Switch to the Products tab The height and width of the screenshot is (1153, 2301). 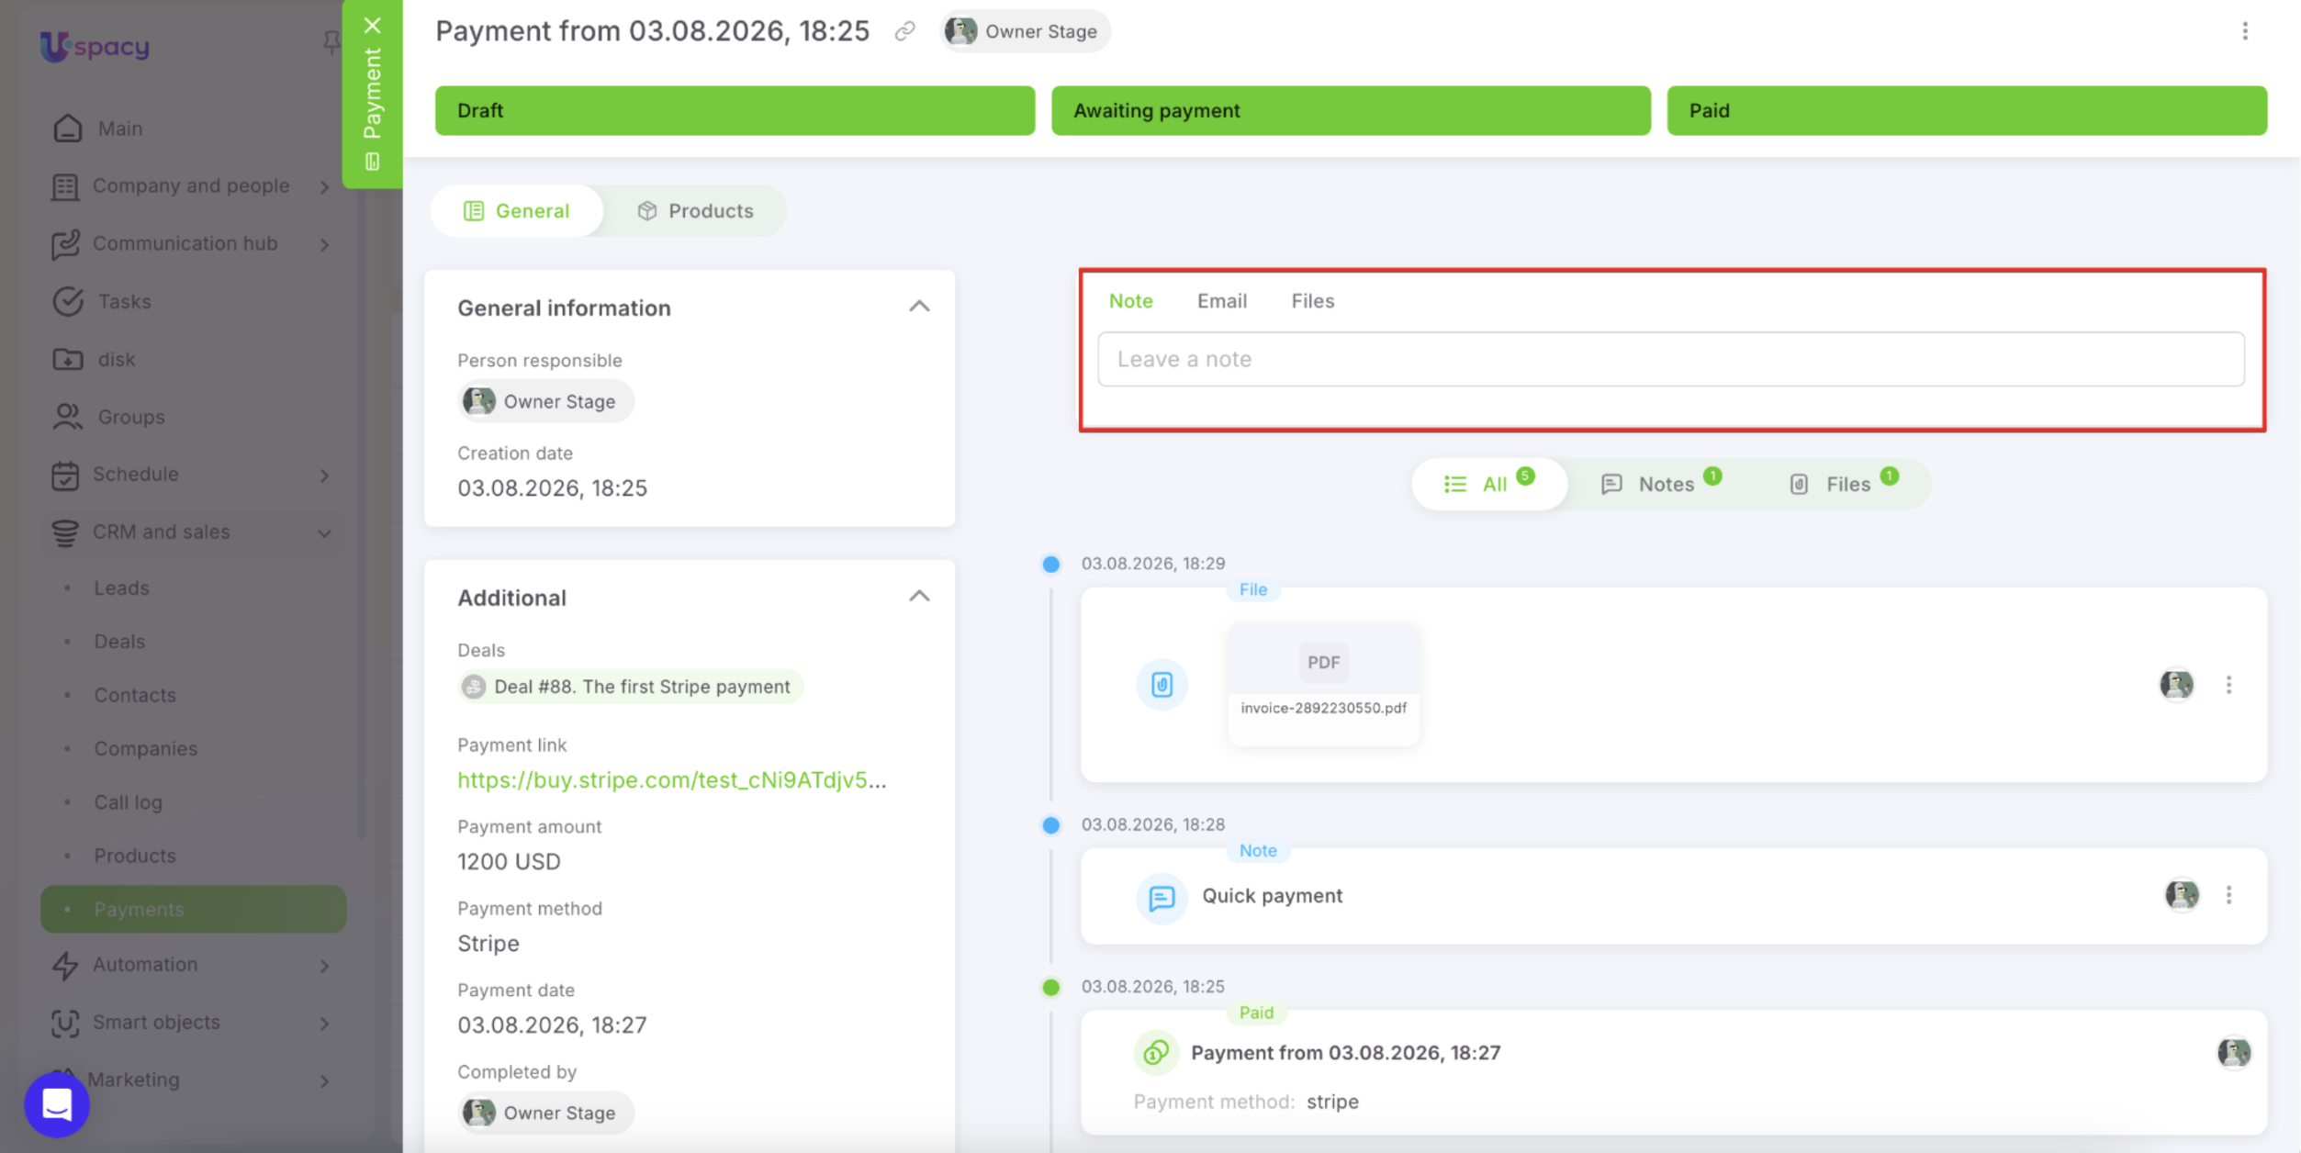(695, 211)
